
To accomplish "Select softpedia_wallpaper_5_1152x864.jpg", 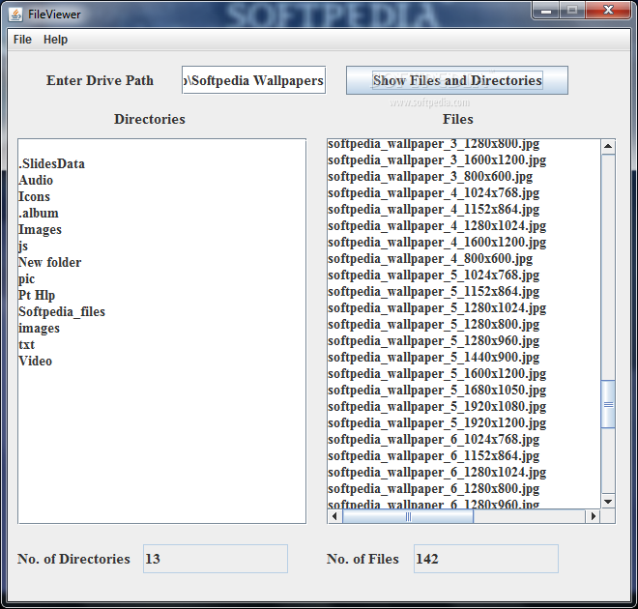I will 434,291.
